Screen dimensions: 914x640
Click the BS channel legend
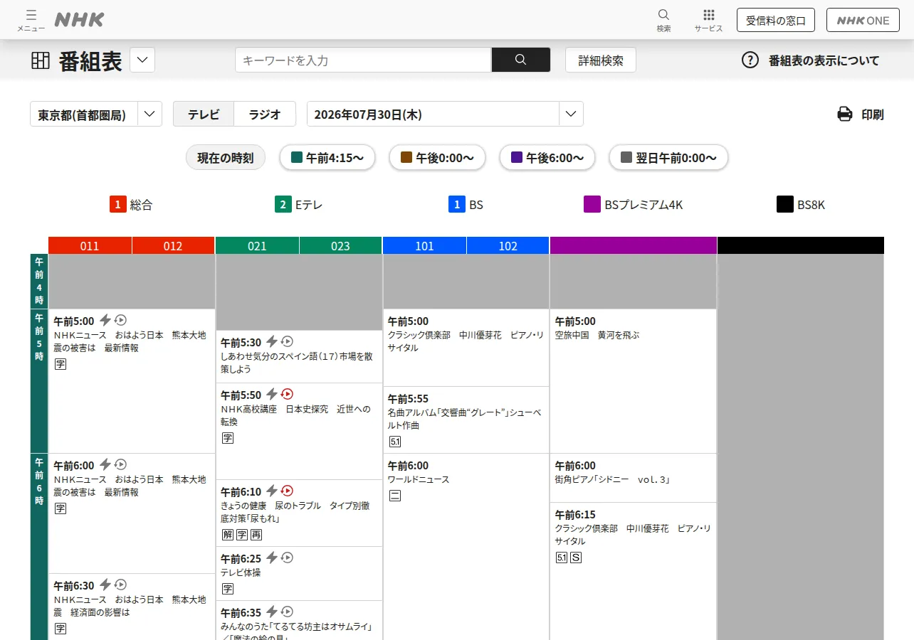point(466,205)
